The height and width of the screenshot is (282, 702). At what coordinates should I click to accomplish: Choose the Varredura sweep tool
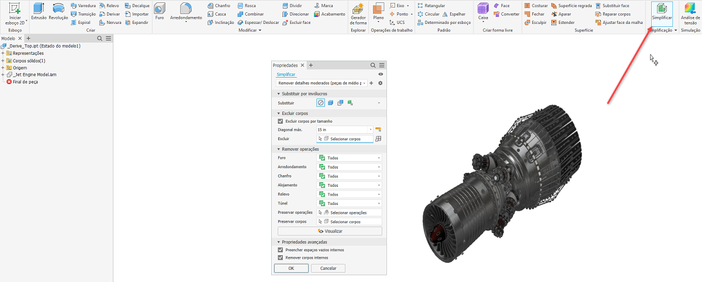click(83, 5)
